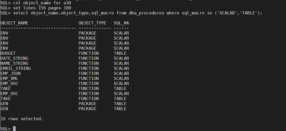Click the first ENV package row
The height and width of the screenshot is (131, 286).
click(x=65, y=33)
